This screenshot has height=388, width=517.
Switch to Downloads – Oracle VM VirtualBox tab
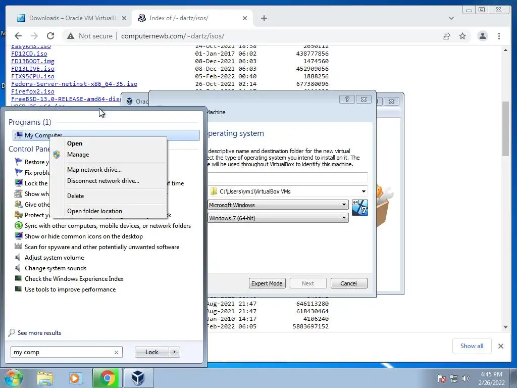pyautogui.click(x=72, y=18)
